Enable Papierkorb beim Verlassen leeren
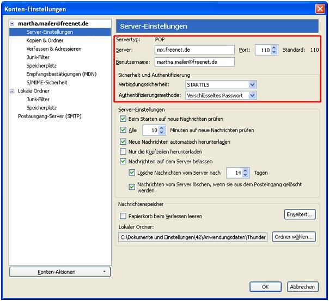Image resolution: width=329 pixels, height=301 pixels. [x=123, y=216]
